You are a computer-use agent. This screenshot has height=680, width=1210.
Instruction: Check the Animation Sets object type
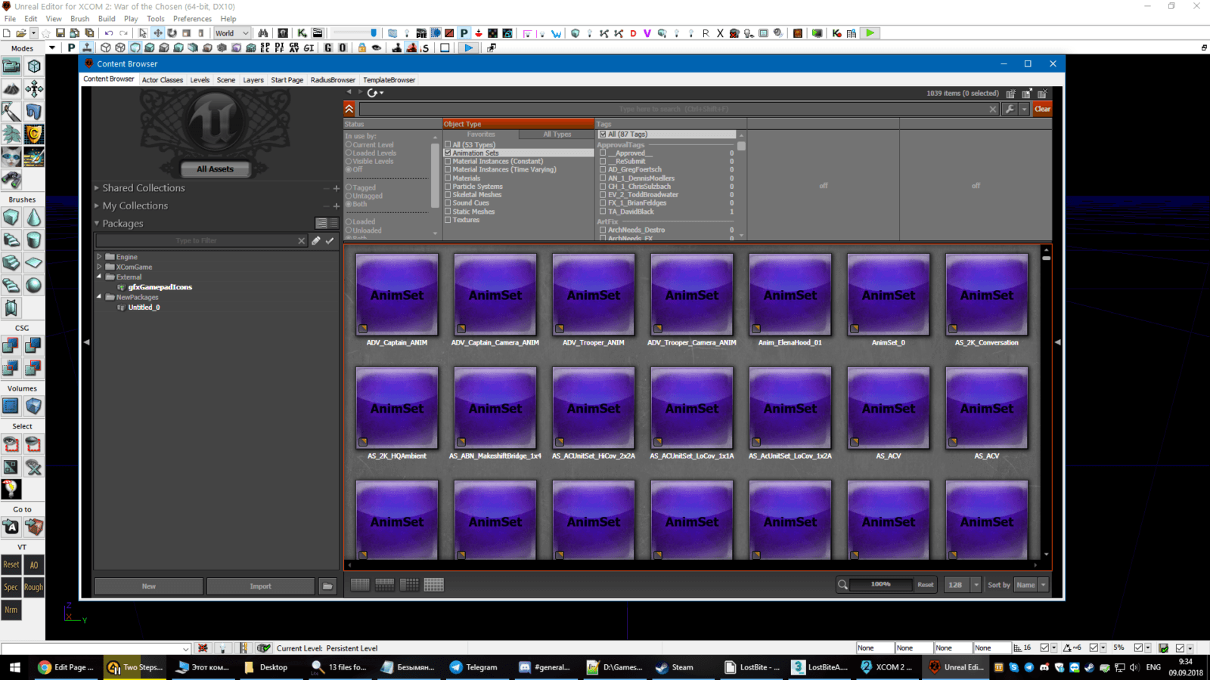pyautogui.click(x=448, y=153)
